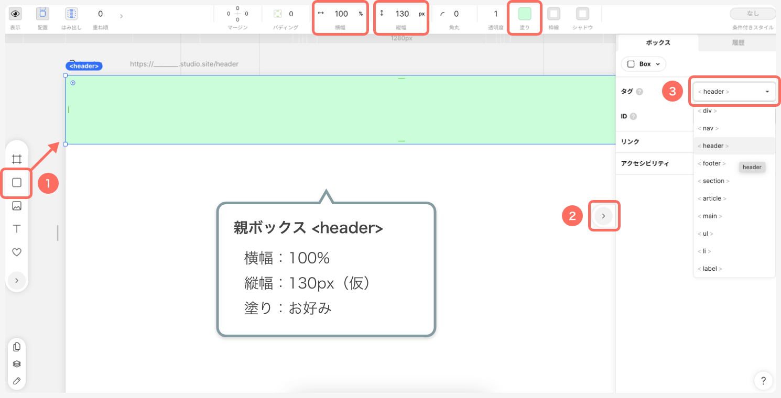Expand more options after the 重ね順 field
This screenshot has height=398, width=781.
pyautogui.click(x=121, y=16)
